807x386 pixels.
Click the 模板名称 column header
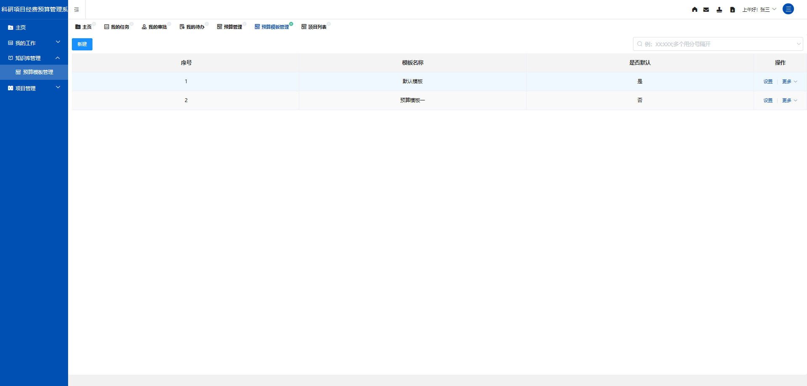point(412,63)
